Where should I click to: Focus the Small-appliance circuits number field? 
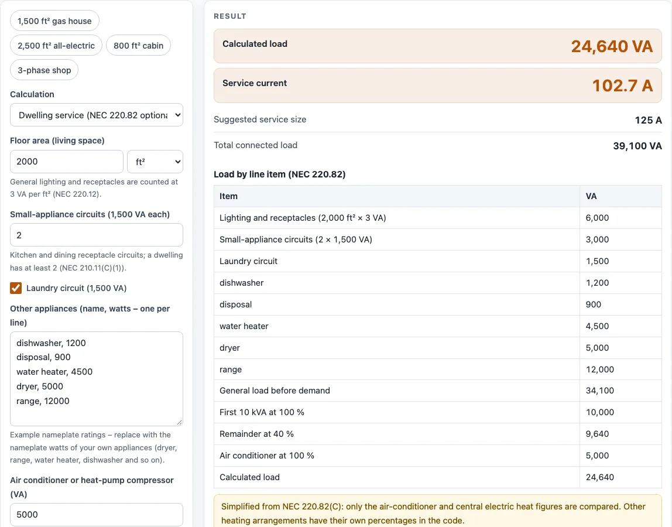tap(97, 235)
